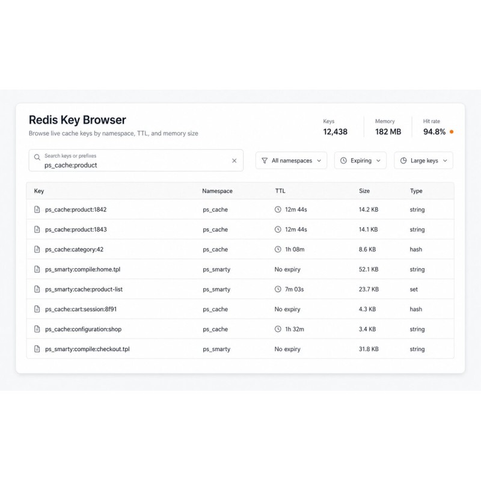Open key ps_cache:configuration:shop
Screen dimensions: 481x481
click(83, 329)
